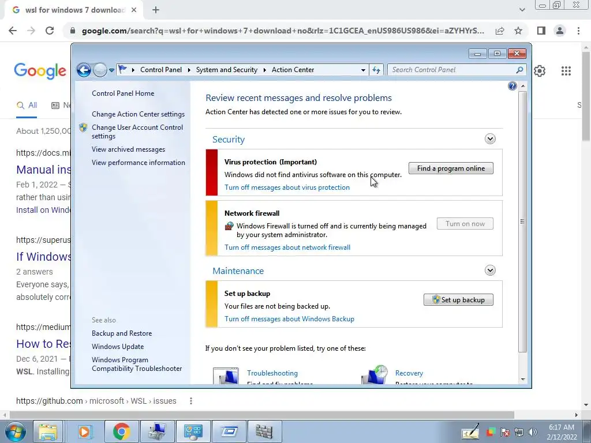Click the Set up backup button
The height and width of the screenshot is (443, 591).
click(458, 300)
